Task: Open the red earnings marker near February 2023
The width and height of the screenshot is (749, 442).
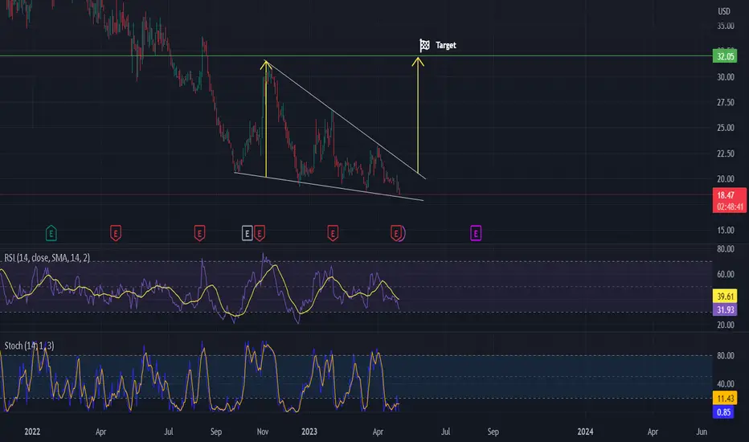Action: [333, 233]
